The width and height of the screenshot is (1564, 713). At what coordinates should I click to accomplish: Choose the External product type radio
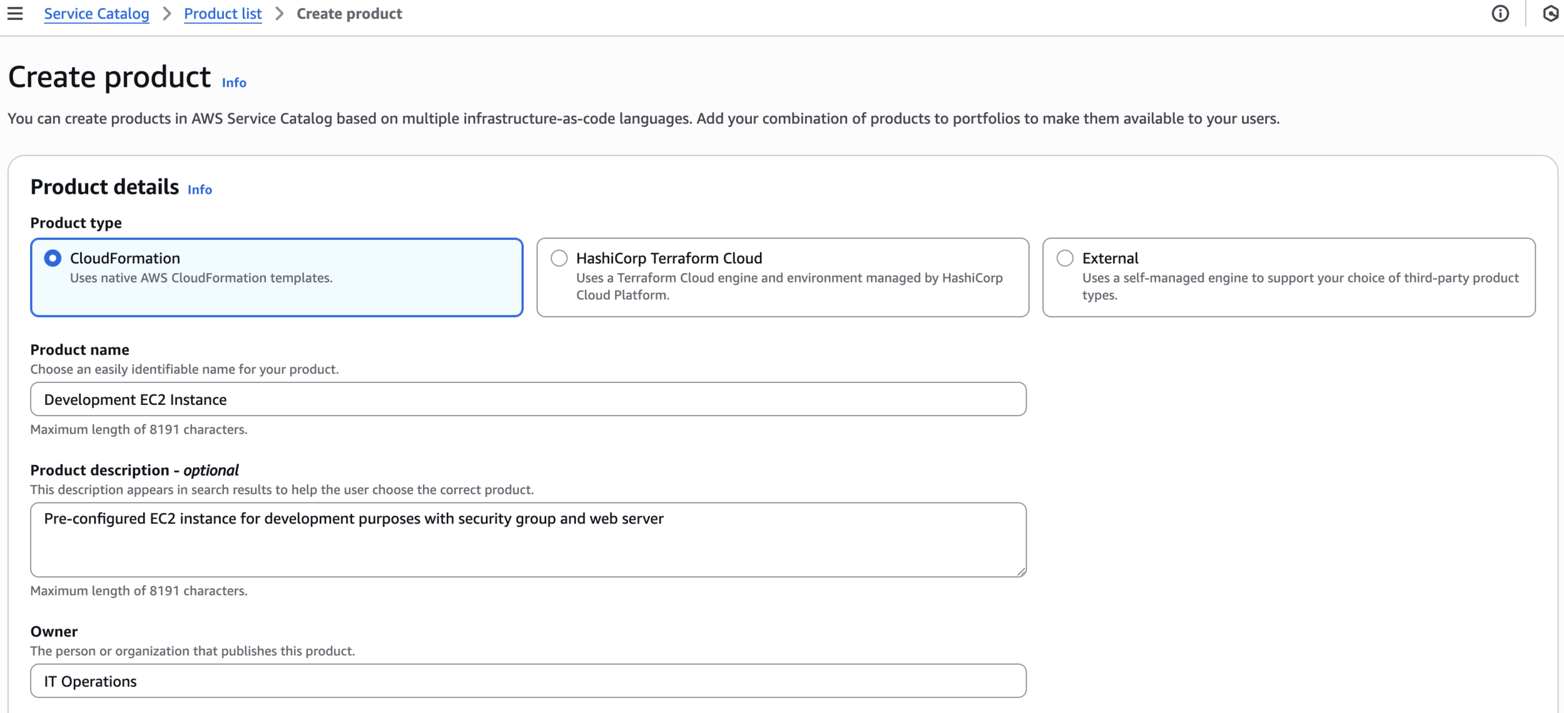click(1065, 258)
